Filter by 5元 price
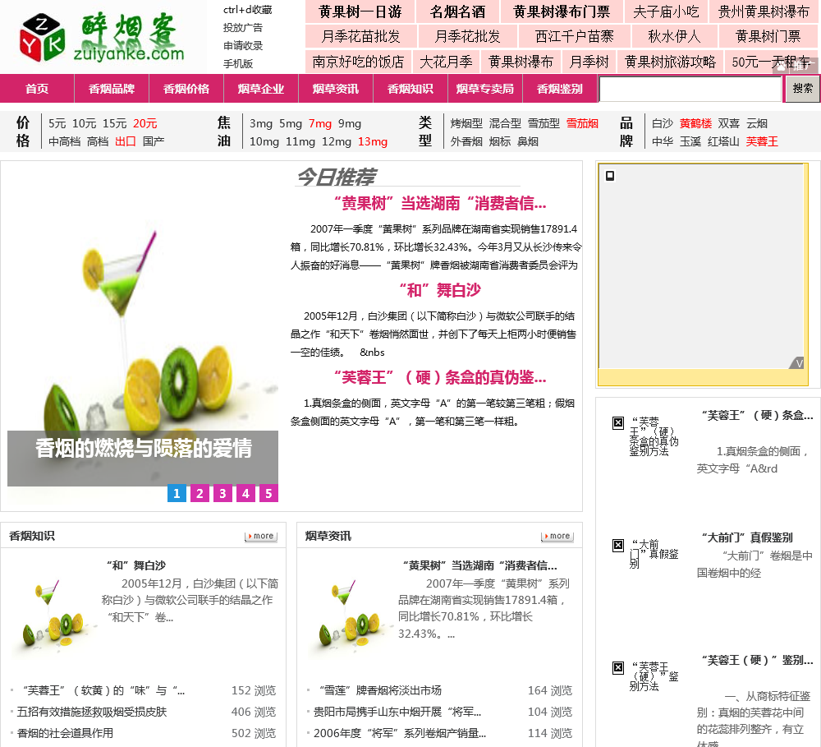Image resolution: width=821 pixels, height=747 pixels. [x=57, y=124]
